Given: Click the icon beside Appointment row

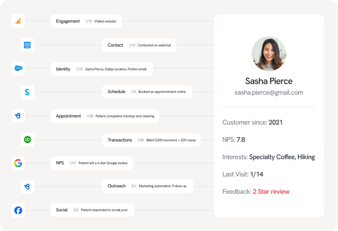Looking at the screenshot, I should (x=18, y=115).
